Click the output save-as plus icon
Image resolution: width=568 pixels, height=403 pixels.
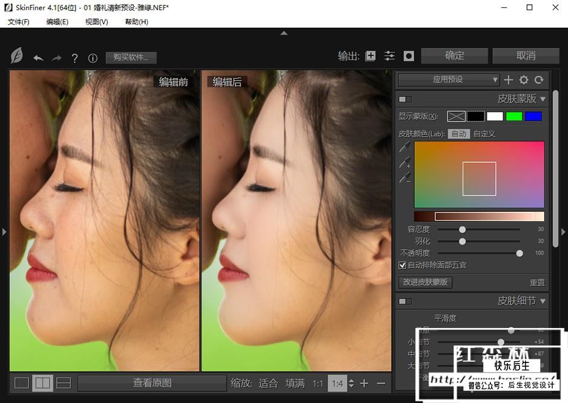tap(371, 56)
